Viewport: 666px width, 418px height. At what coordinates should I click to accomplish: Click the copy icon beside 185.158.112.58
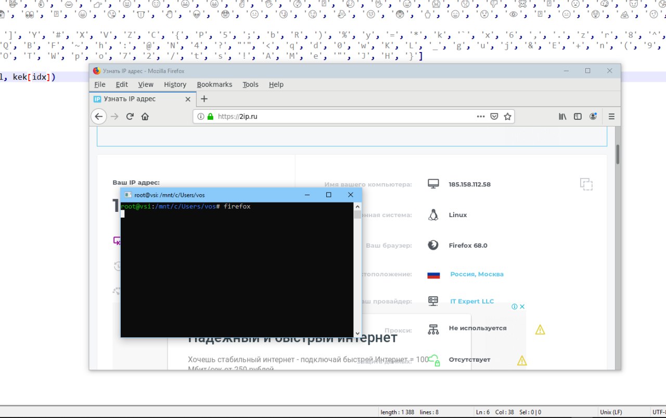[x=586, y=184]
